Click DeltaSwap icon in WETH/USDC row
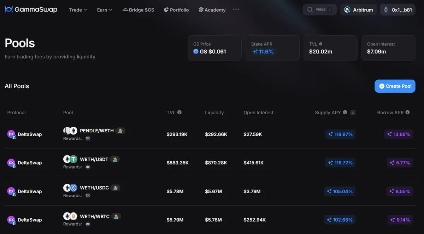The width and height of the screenshot is (424, 234). [x=12, y=192]
